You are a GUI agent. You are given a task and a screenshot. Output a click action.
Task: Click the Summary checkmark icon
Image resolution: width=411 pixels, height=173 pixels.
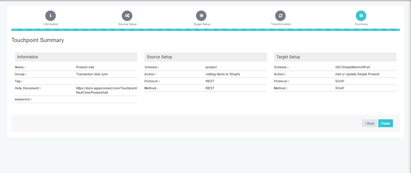[x=361, y=15]
